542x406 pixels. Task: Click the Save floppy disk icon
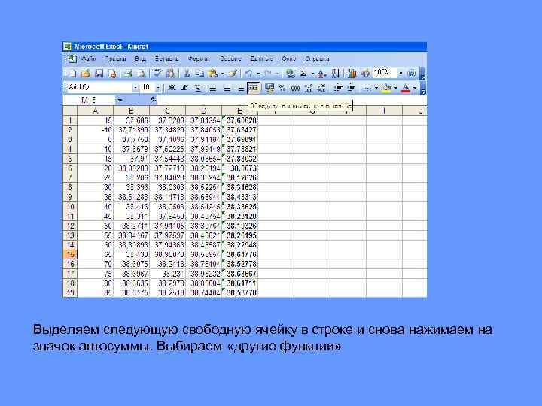[x=99, y=73]
